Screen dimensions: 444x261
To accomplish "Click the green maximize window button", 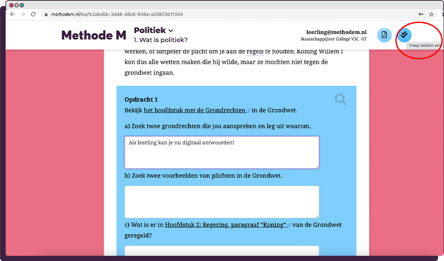I will pos(22,5).
